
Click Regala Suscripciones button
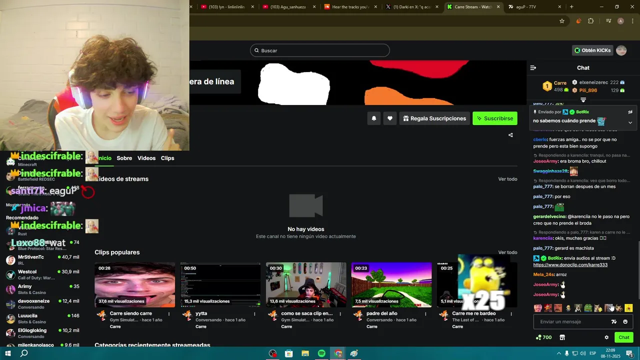434,118
